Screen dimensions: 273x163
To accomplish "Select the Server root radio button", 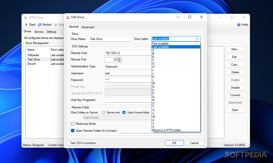I will click(103, 113).
